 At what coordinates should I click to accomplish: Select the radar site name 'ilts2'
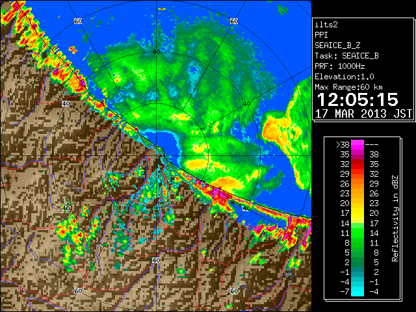tap(326, 25)
